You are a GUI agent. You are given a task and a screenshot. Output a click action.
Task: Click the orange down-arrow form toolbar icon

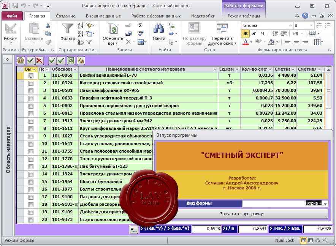tap(21, 61)
